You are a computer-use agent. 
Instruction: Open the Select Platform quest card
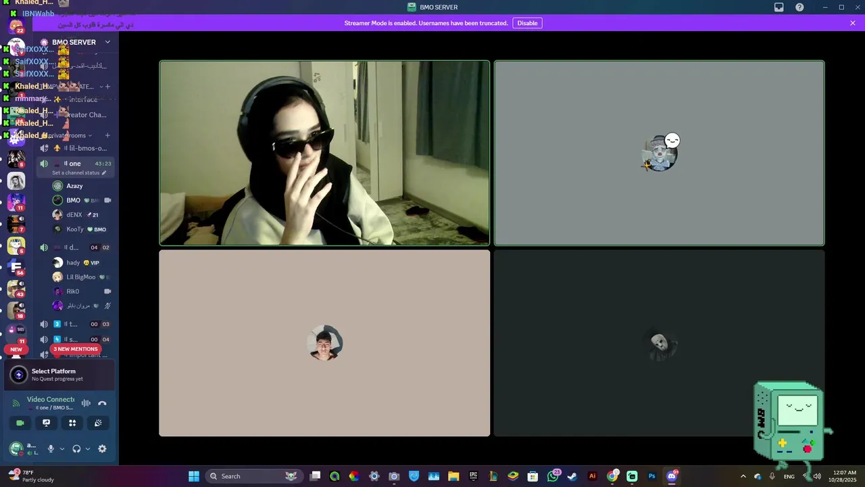coord(59,375)
